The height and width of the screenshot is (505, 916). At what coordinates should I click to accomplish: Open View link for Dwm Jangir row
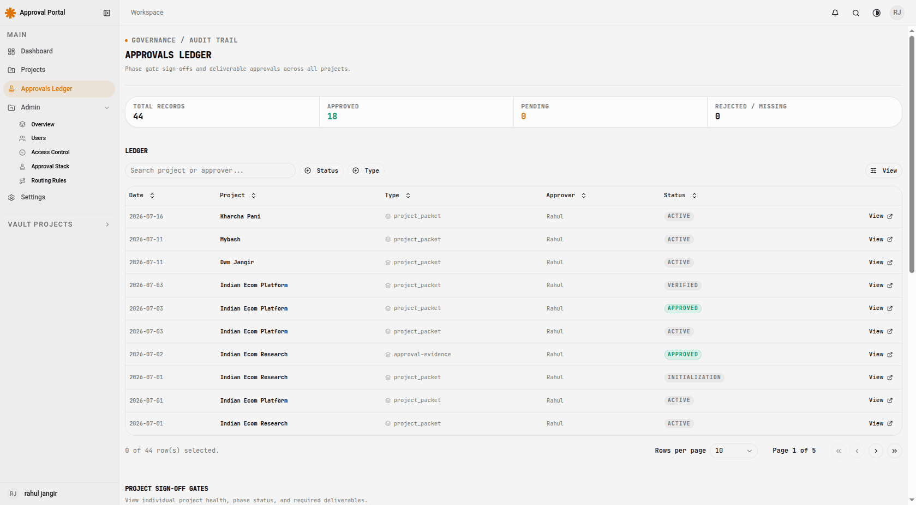881,263
